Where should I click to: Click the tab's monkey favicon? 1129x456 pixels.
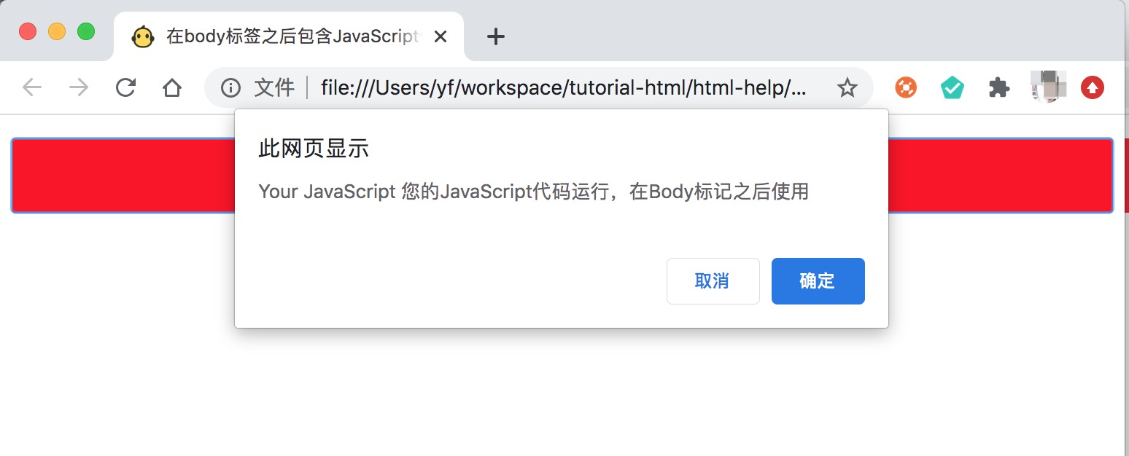coord(143,36)
